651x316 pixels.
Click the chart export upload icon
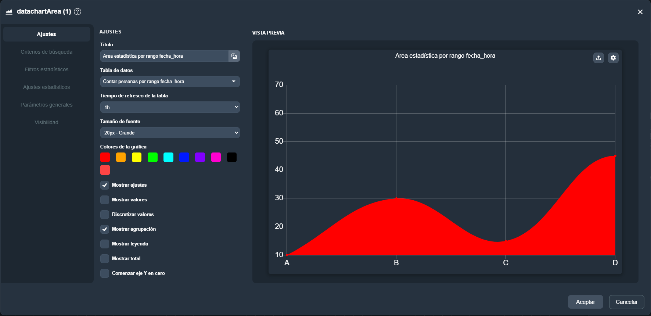598,58
